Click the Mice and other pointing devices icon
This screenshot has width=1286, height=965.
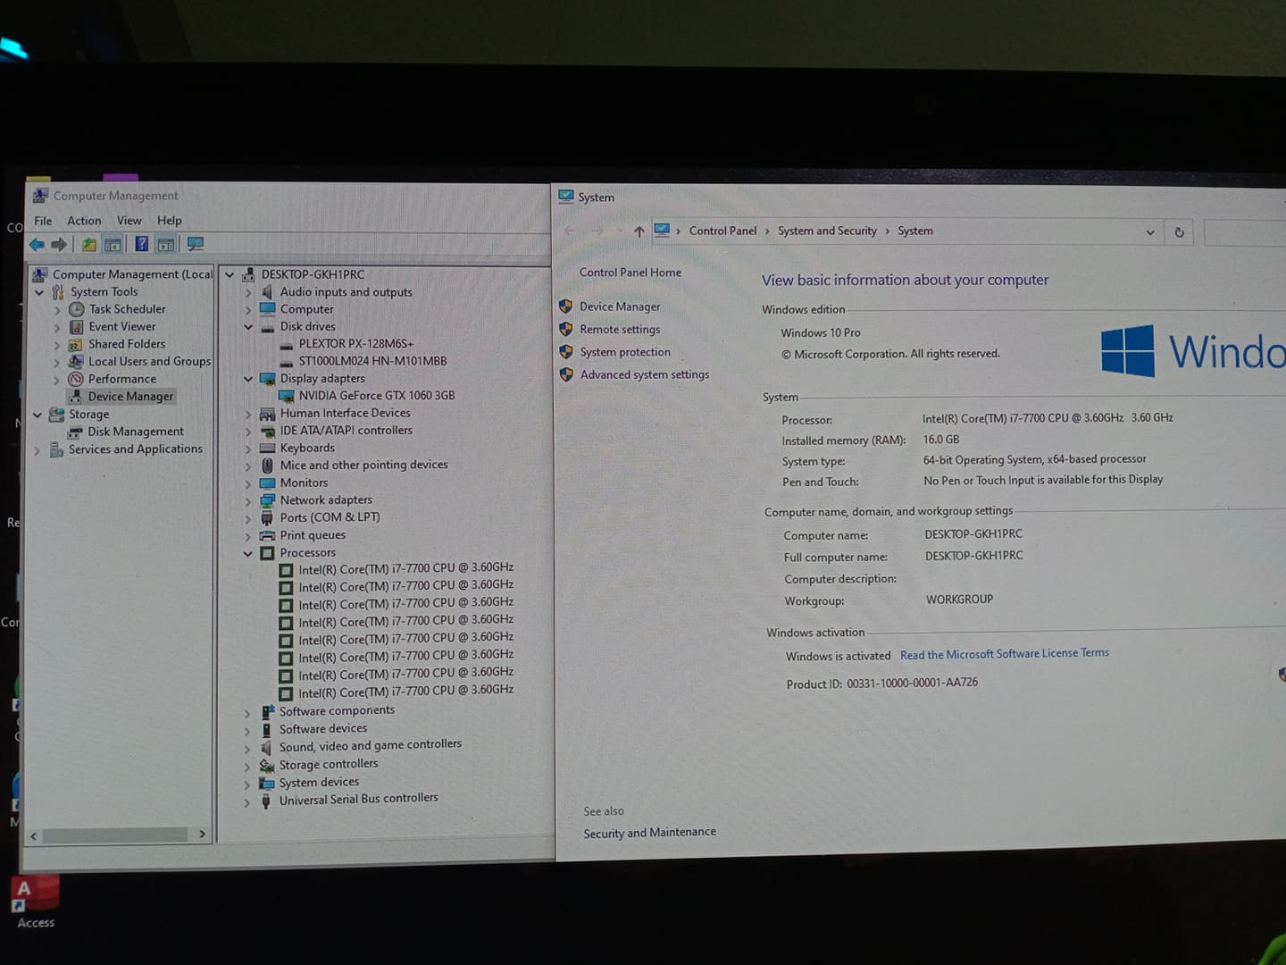(x=267, y=466)
